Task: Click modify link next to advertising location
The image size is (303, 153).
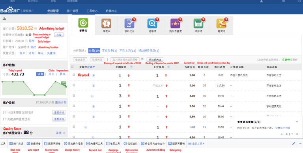Action: pos(33,47)
